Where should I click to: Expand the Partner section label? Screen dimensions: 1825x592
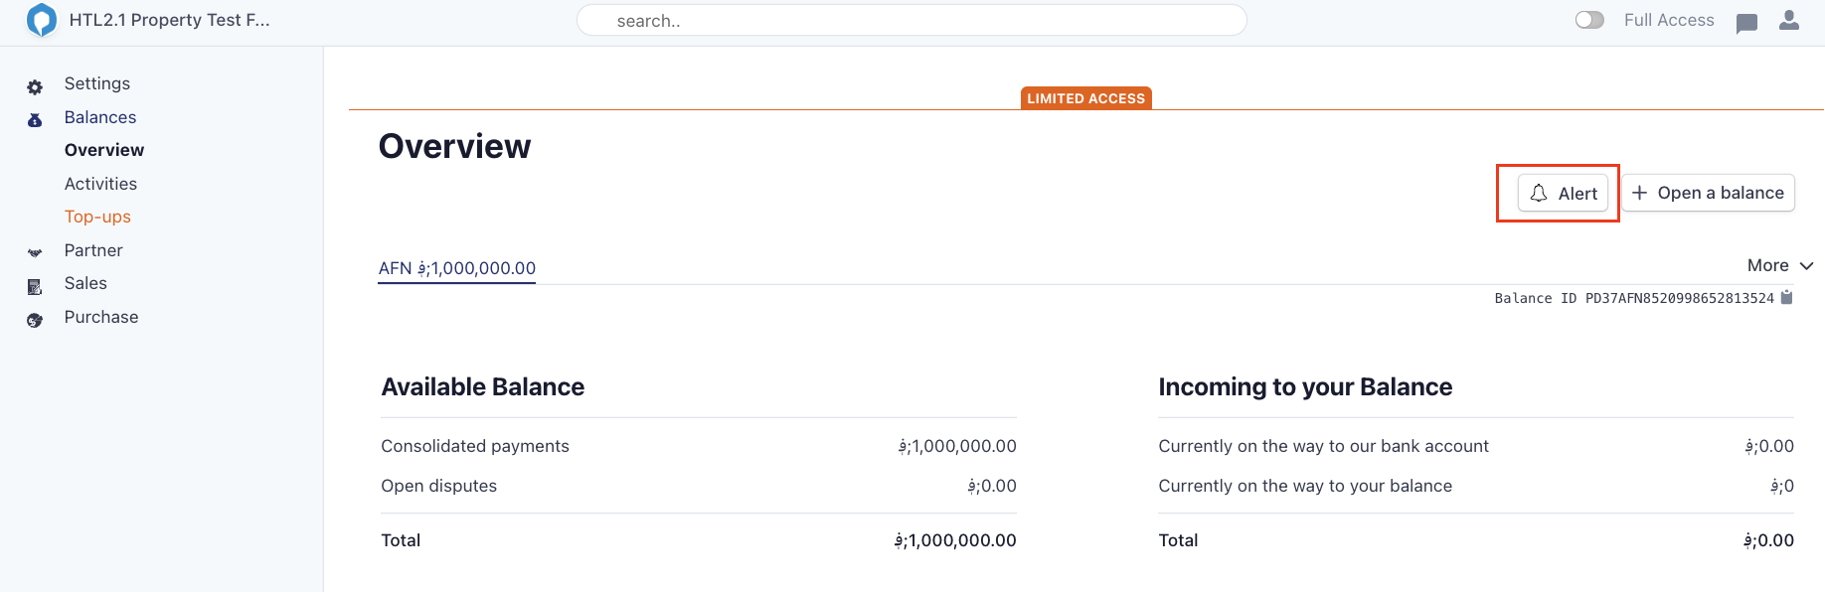(x=93, y=250)
